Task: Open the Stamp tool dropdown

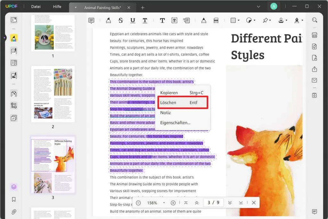Action: pyautogui.click(x=286, y=20)
